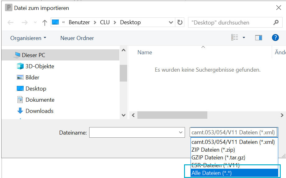Change the view layout icon
This screenshot has height=178, width=286.
(235, 38)
